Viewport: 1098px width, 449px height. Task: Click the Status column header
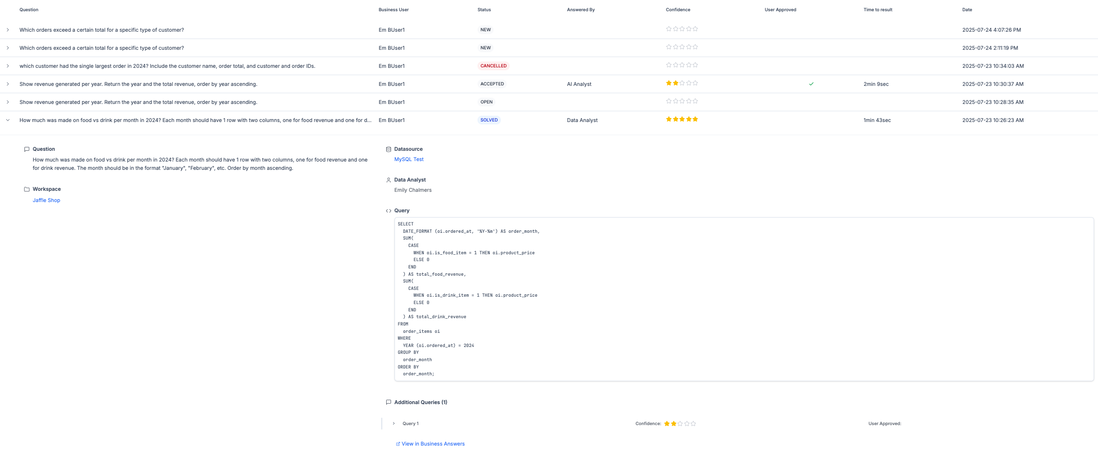[x=484, y=10]
